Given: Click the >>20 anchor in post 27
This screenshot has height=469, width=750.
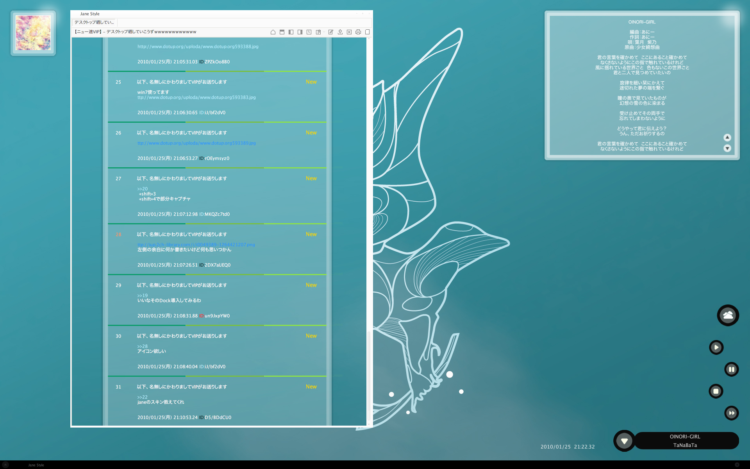Looking at the screenshot, I should click(142, 189).
